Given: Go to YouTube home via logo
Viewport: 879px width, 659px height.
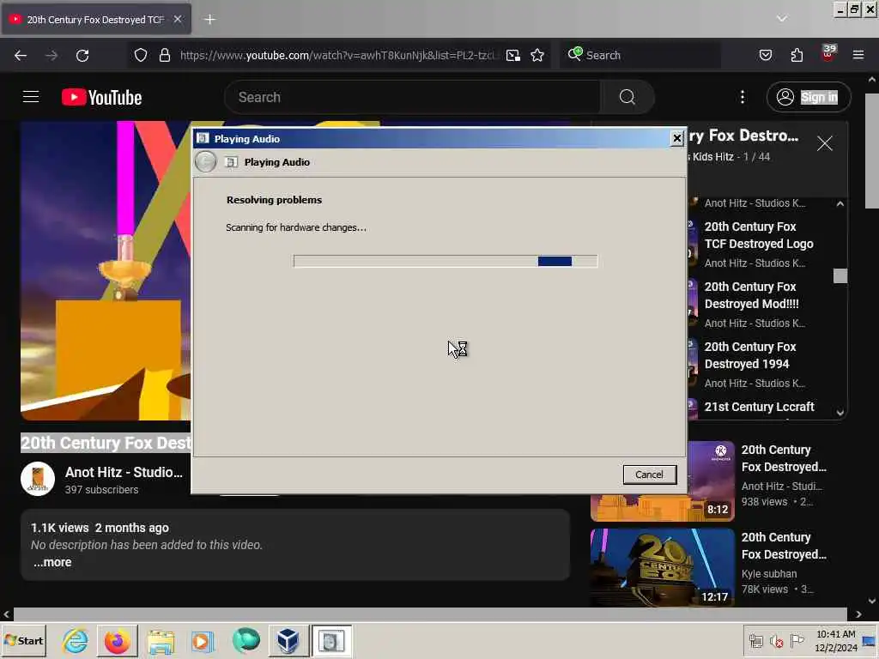Looking at the screenshot, I should 102,98.
